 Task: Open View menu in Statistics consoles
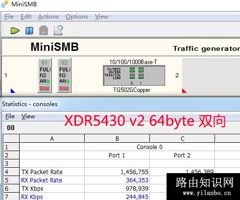[x=28, y=116]
